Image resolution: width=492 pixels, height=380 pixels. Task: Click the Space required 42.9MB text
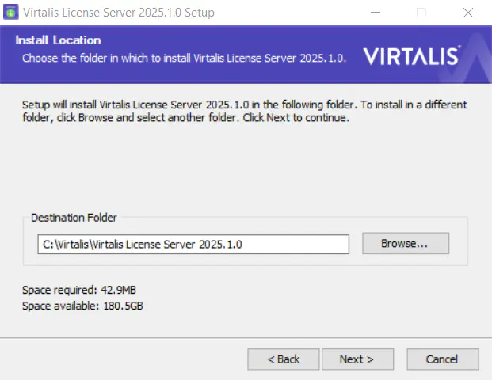[79, 290]
